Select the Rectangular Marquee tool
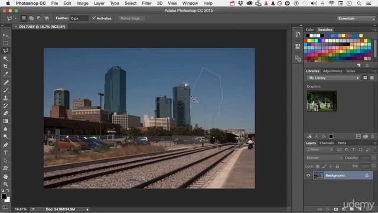378x213 pixels. tap(5, 43)
